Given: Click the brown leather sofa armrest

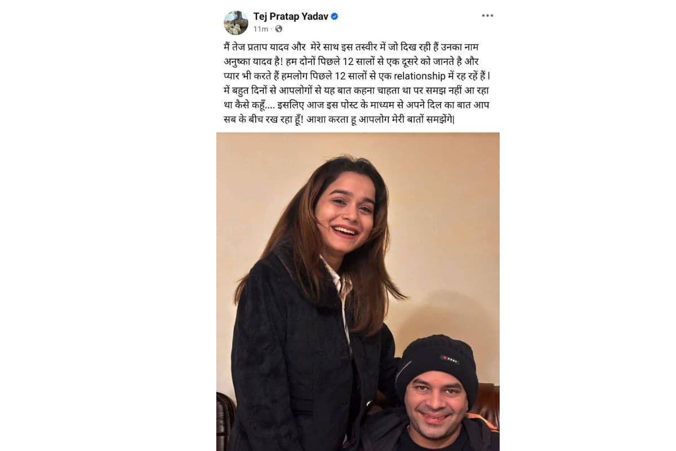Looking at the screenshot, I should tap(225, 421).
